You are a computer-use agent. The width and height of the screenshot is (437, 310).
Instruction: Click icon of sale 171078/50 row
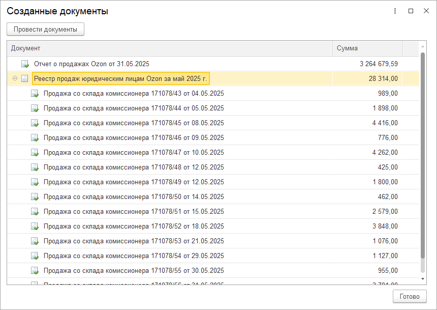[35, 197]
